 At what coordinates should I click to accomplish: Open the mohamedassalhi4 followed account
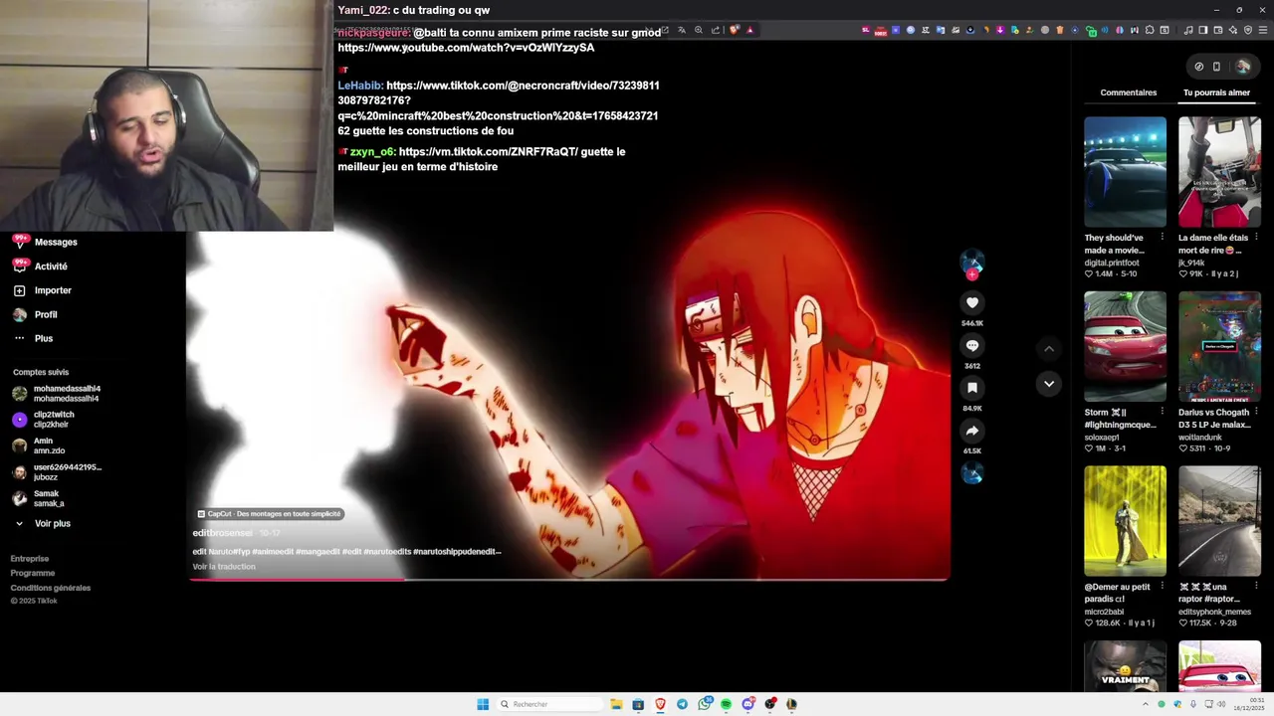pyautogui.click(x=57, y=394)
